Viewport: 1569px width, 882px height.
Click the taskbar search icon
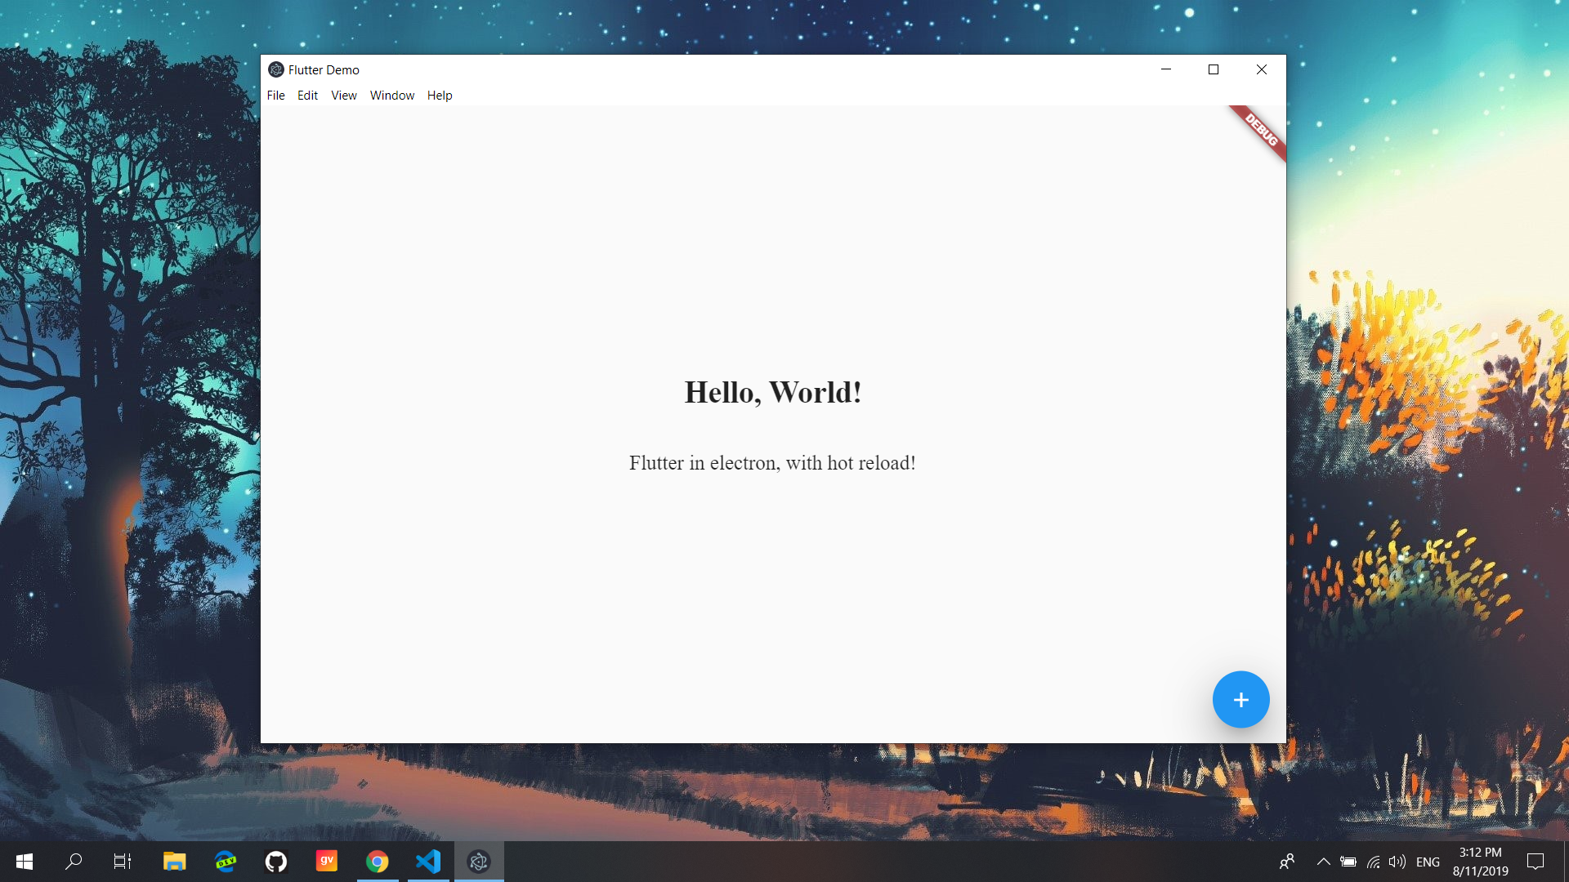(x=74, y=862)
